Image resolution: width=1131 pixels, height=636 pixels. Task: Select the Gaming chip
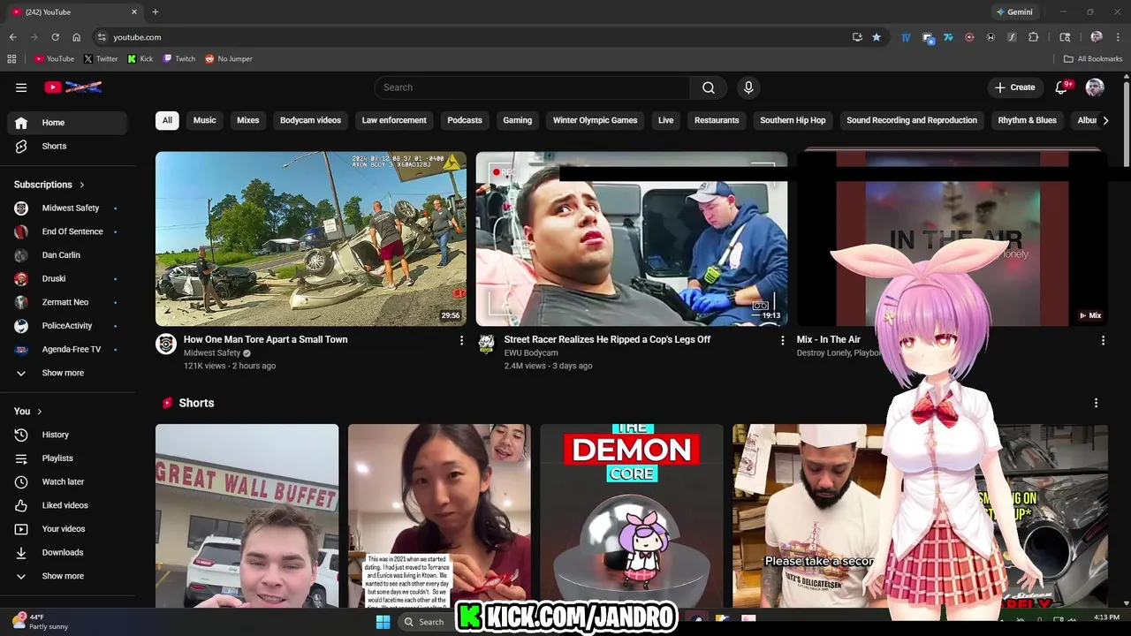click(518, 120)
